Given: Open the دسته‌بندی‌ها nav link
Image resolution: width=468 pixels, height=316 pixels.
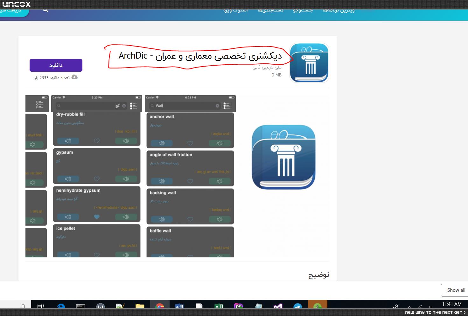Looking at the screenshot, I should click(x=270, y=11).
